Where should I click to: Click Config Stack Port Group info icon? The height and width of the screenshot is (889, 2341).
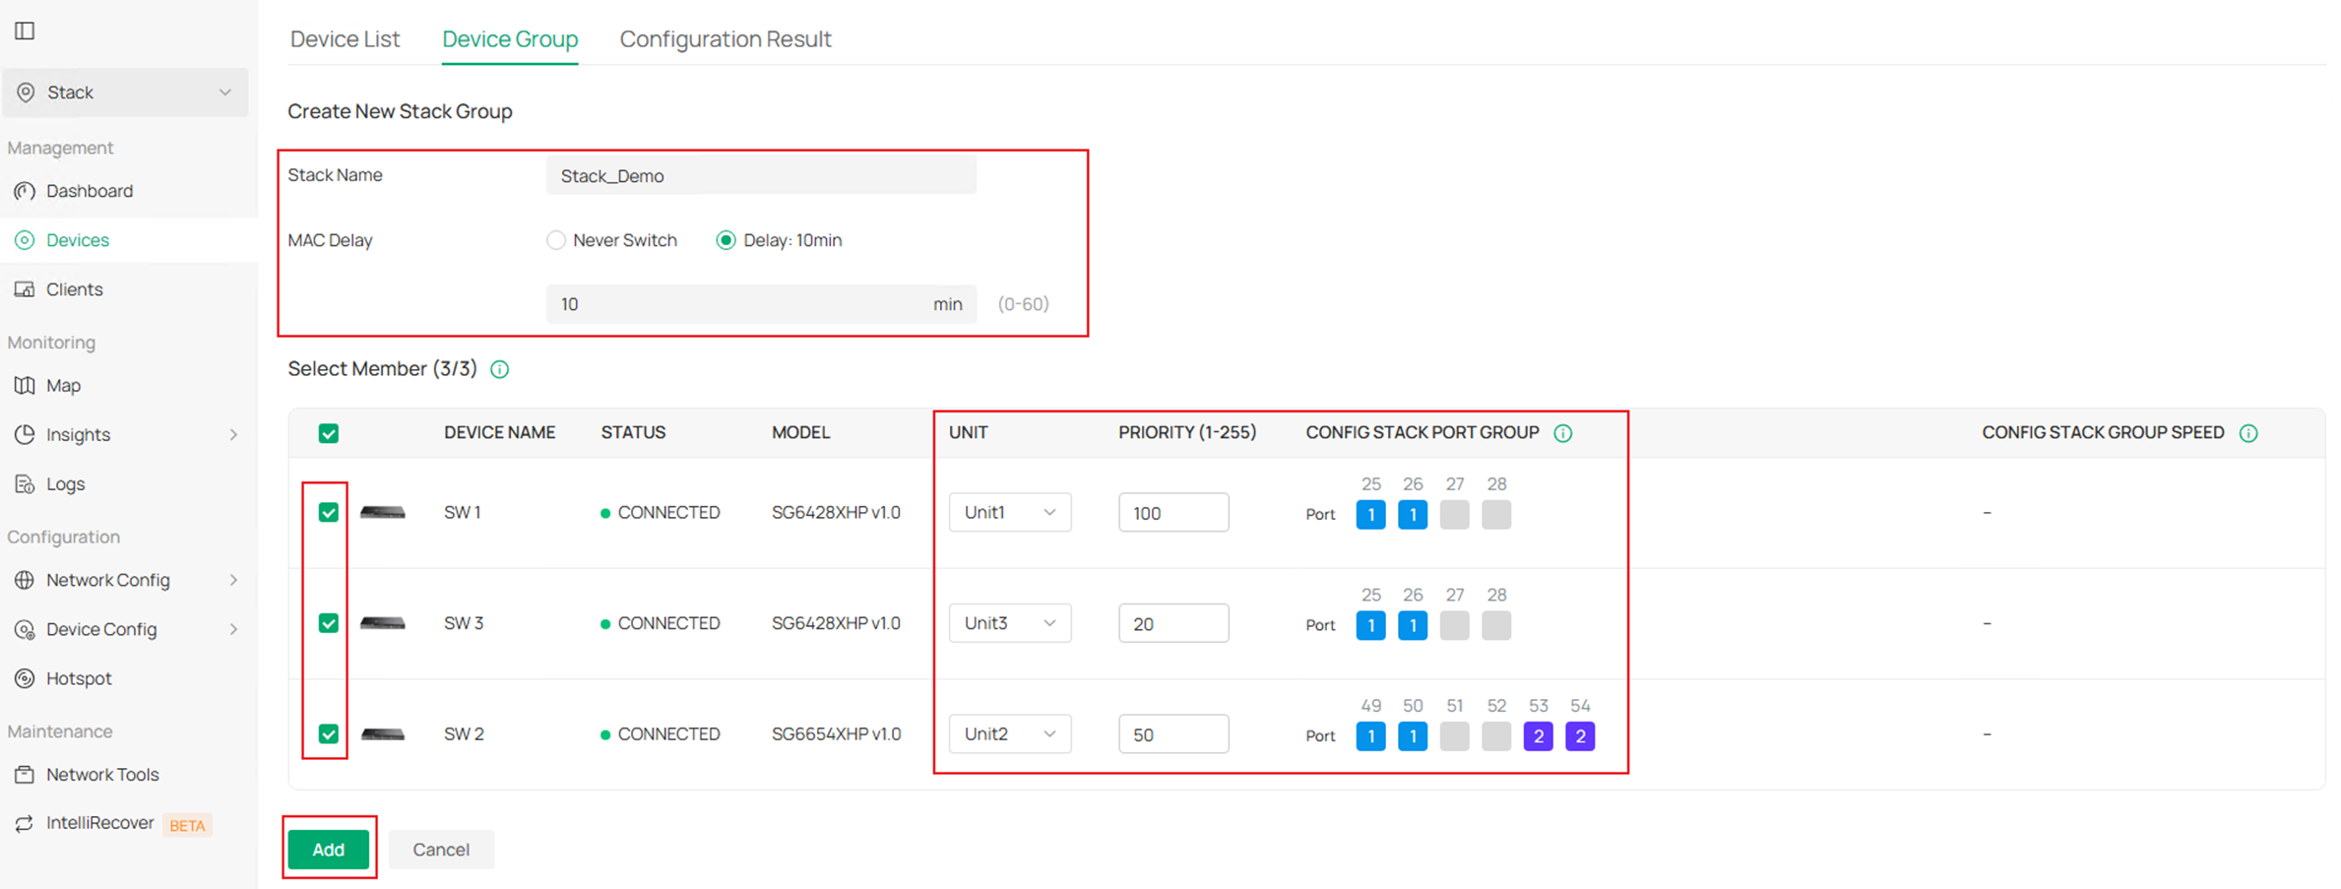(x=1563, y=433)
